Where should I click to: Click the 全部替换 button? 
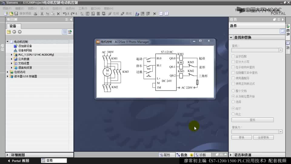(x=263, y=137)
